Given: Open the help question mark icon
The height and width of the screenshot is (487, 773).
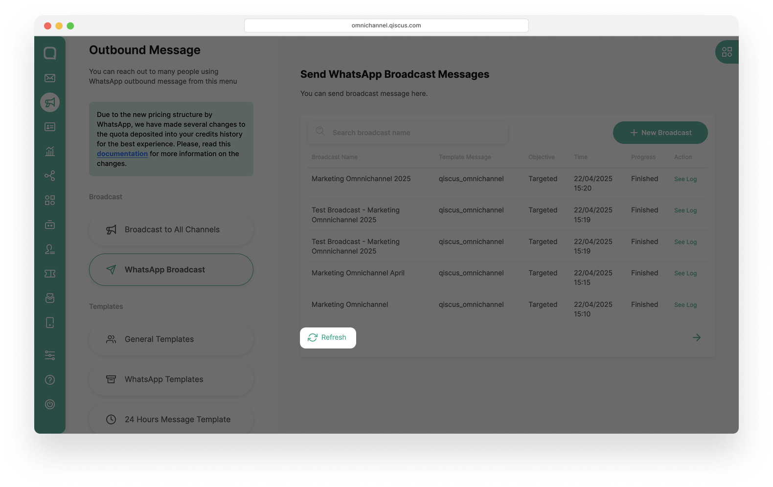Looking at the screenshot, I should point(50,380).
